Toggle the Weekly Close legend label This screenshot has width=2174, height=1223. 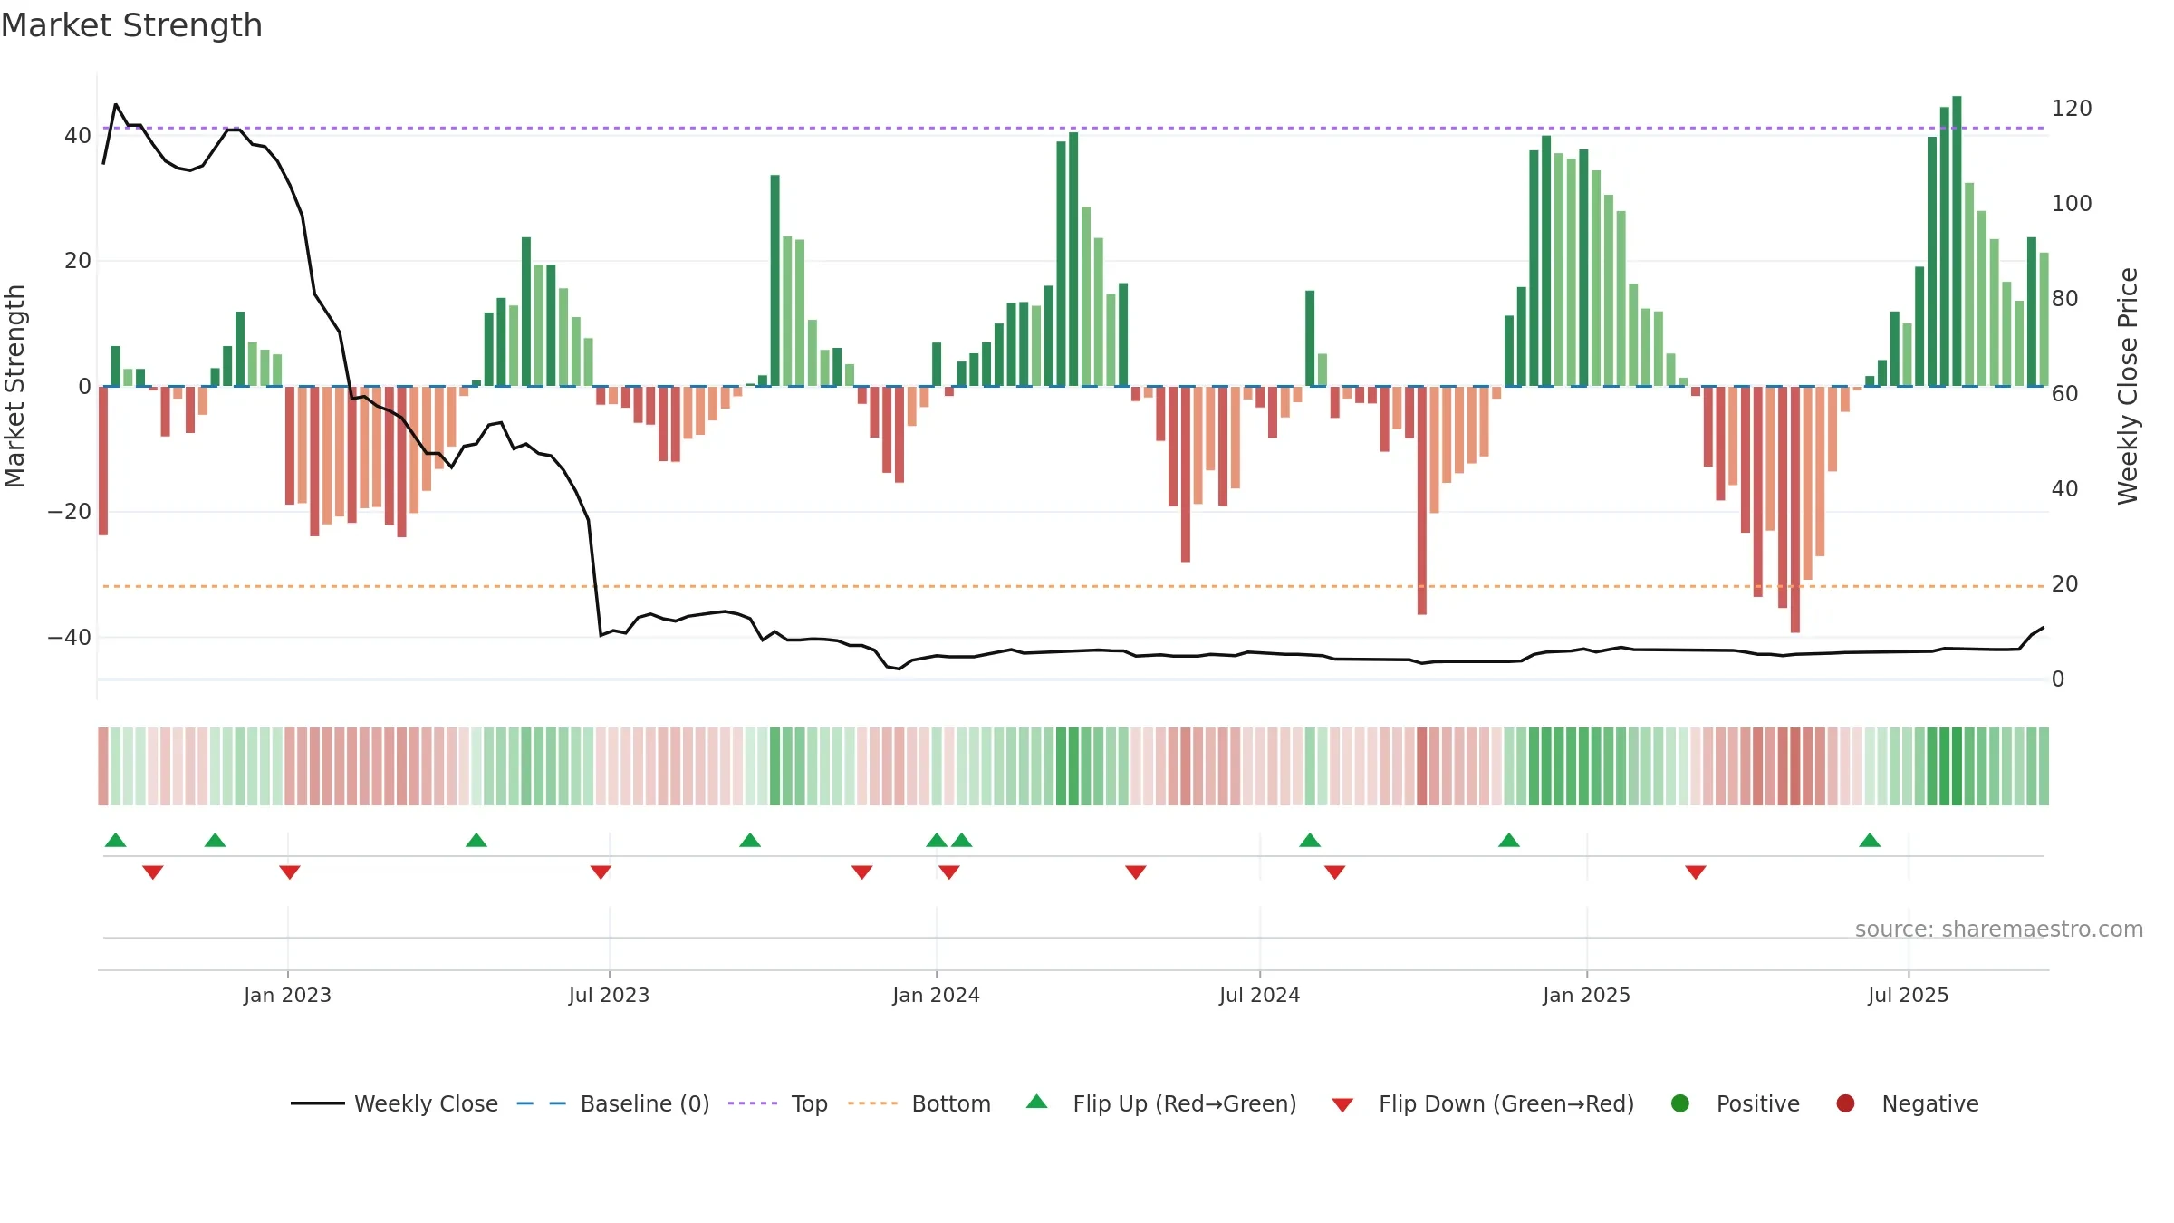[x=426, y=1104]
